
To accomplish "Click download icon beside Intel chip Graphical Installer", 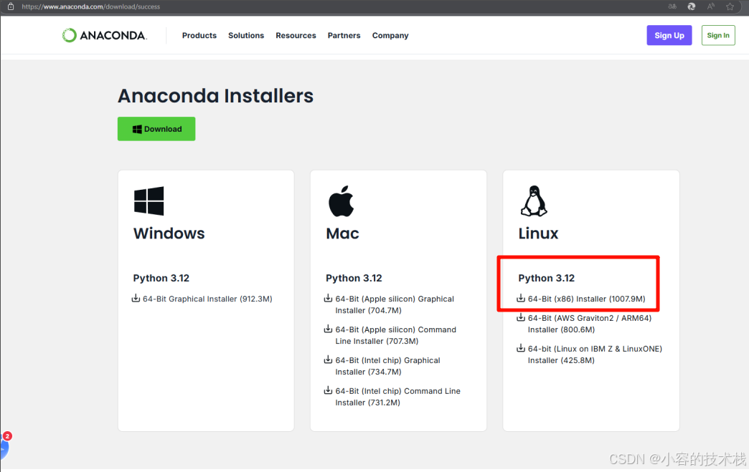I will click(x=328, y=360).
